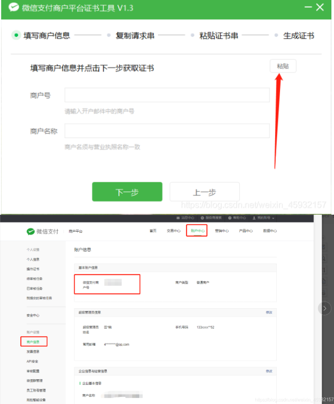
Task: Select the 粘贴证书串 step
Action: (x=218, y=36)
